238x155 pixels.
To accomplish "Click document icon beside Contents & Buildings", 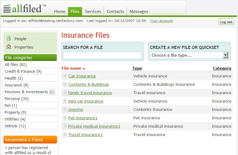I will (x=64, y=84).
